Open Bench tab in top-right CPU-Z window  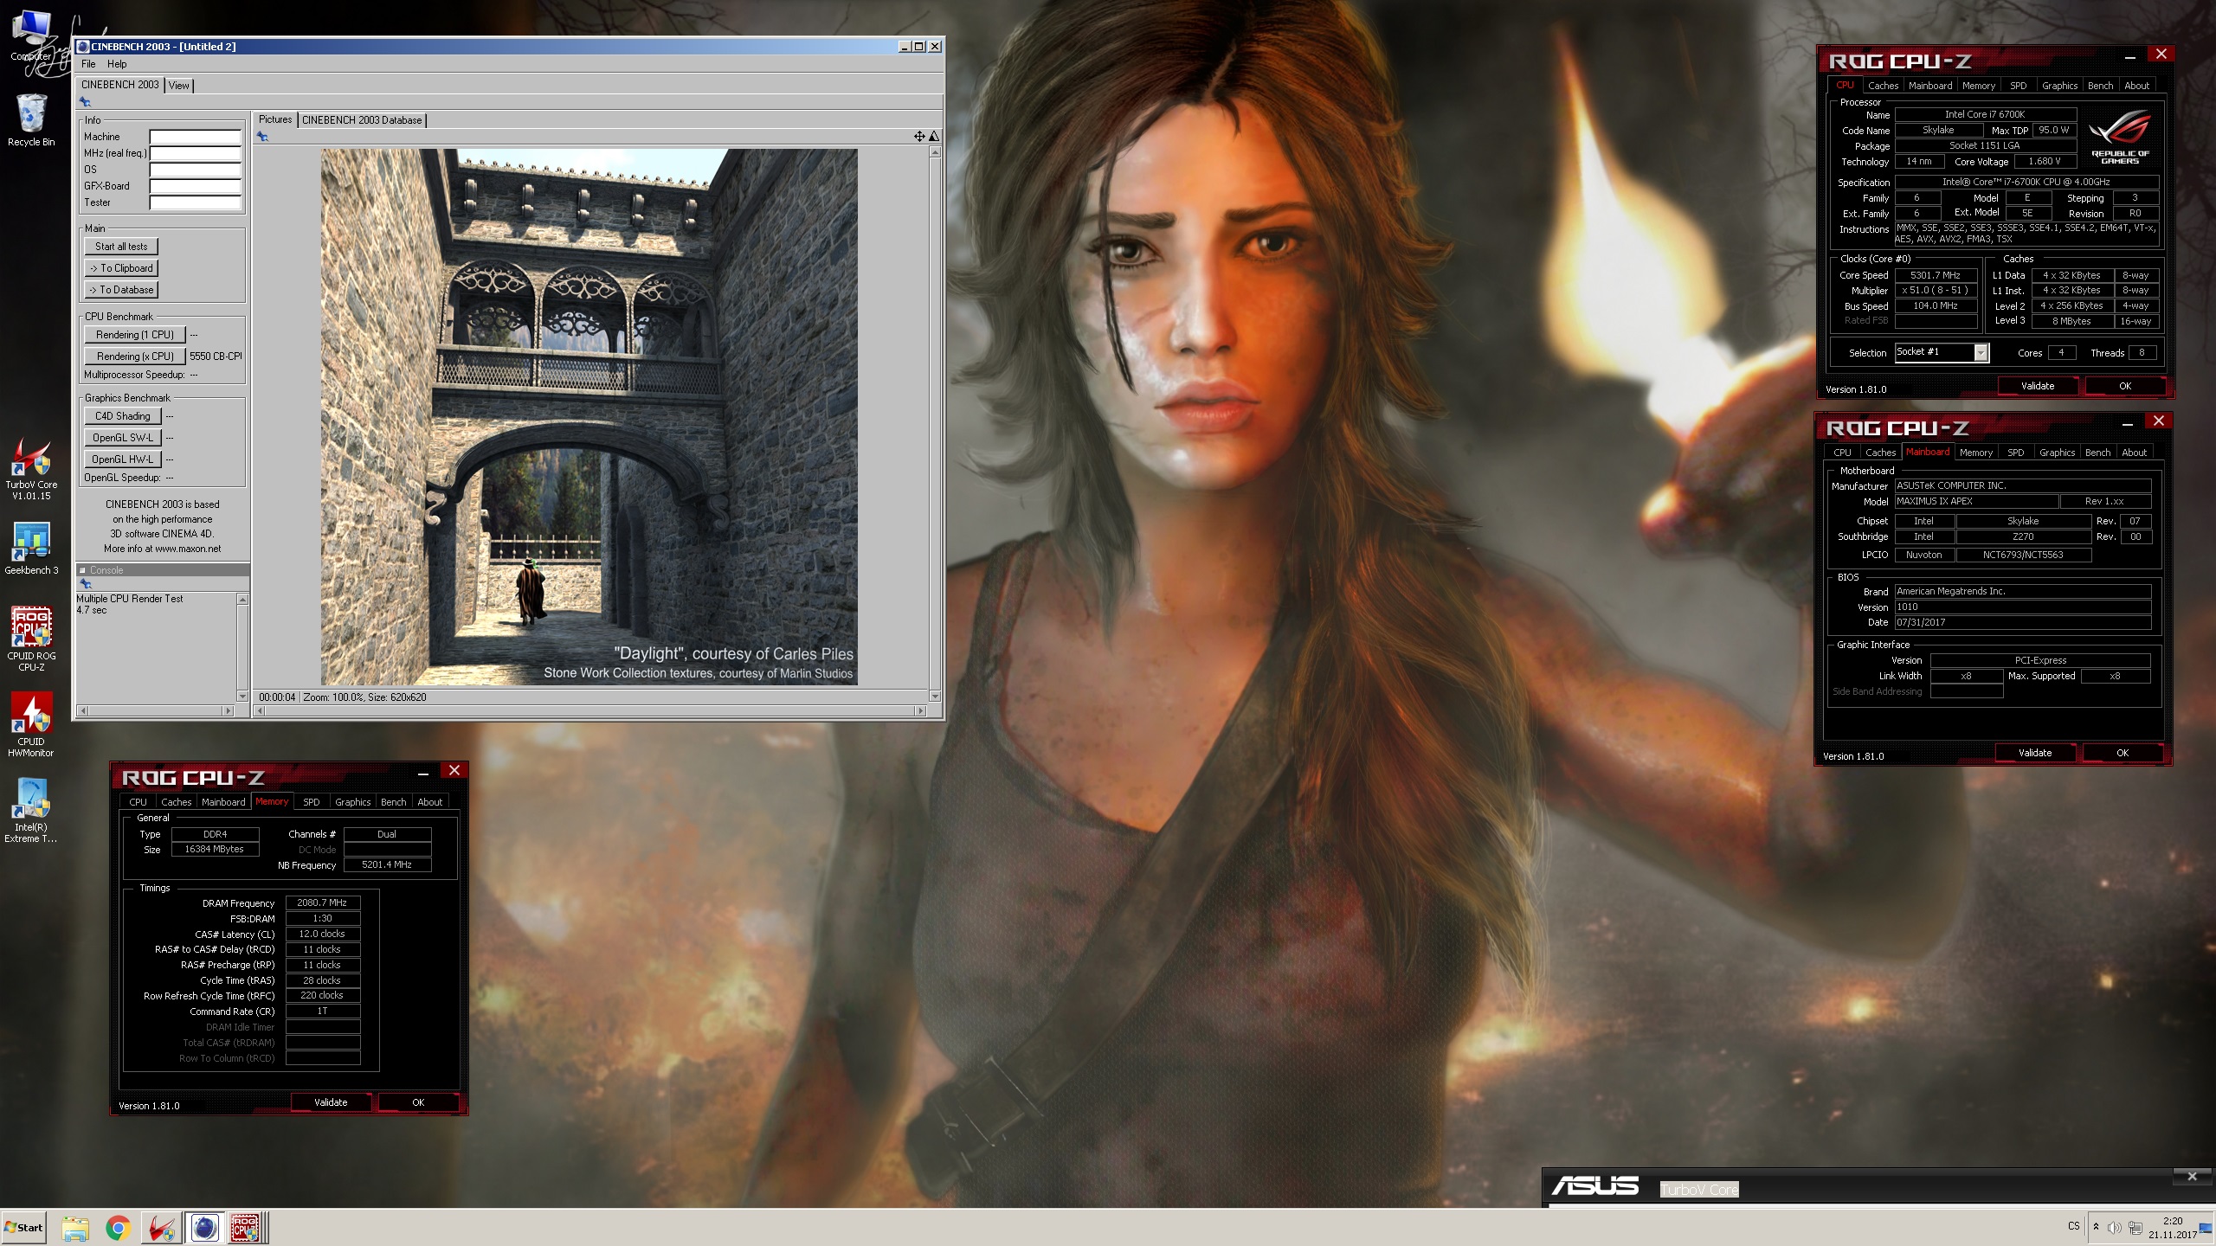pyautogui.click(x=2100, y=86)
